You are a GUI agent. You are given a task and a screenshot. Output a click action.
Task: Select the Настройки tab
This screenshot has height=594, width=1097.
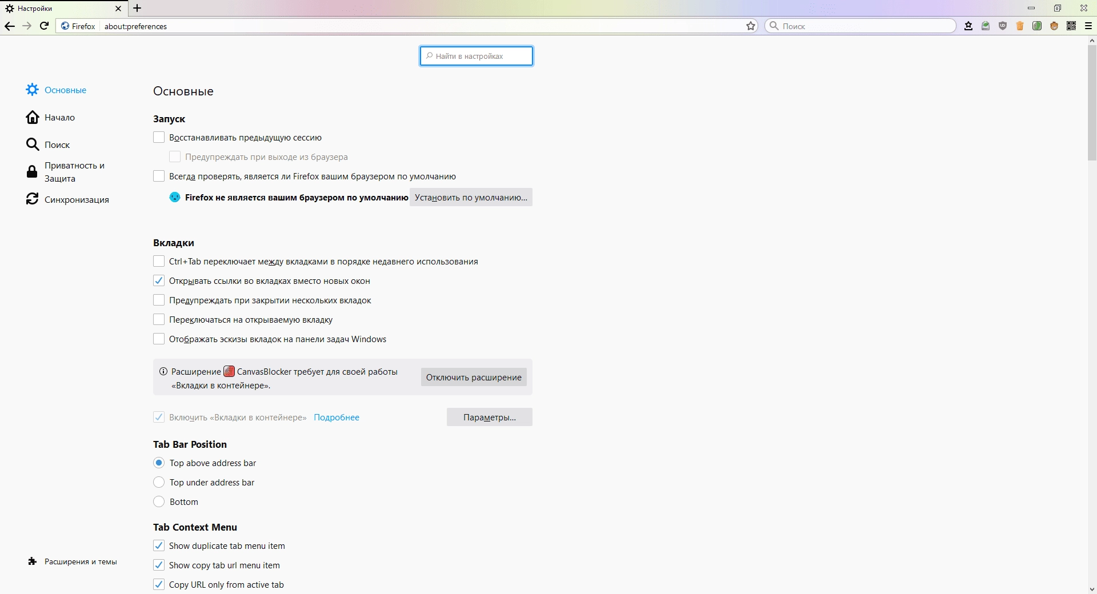pos(63,9)
